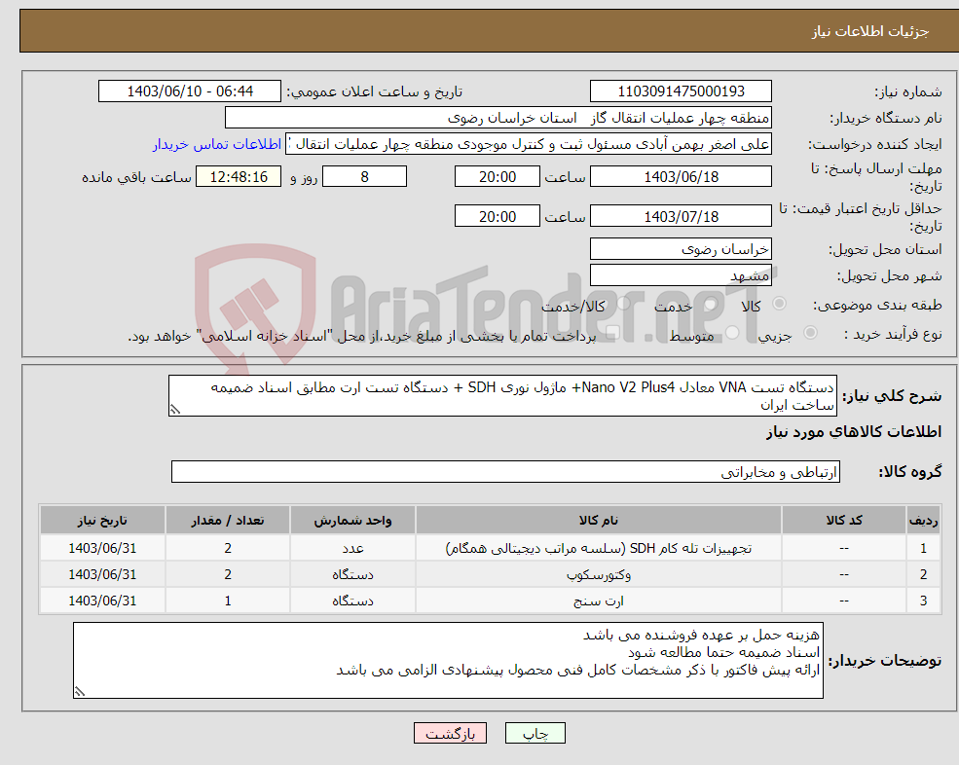Screen dimensions: 959x765
Task: Select the خدمت radio button
Action: (710, 304)
